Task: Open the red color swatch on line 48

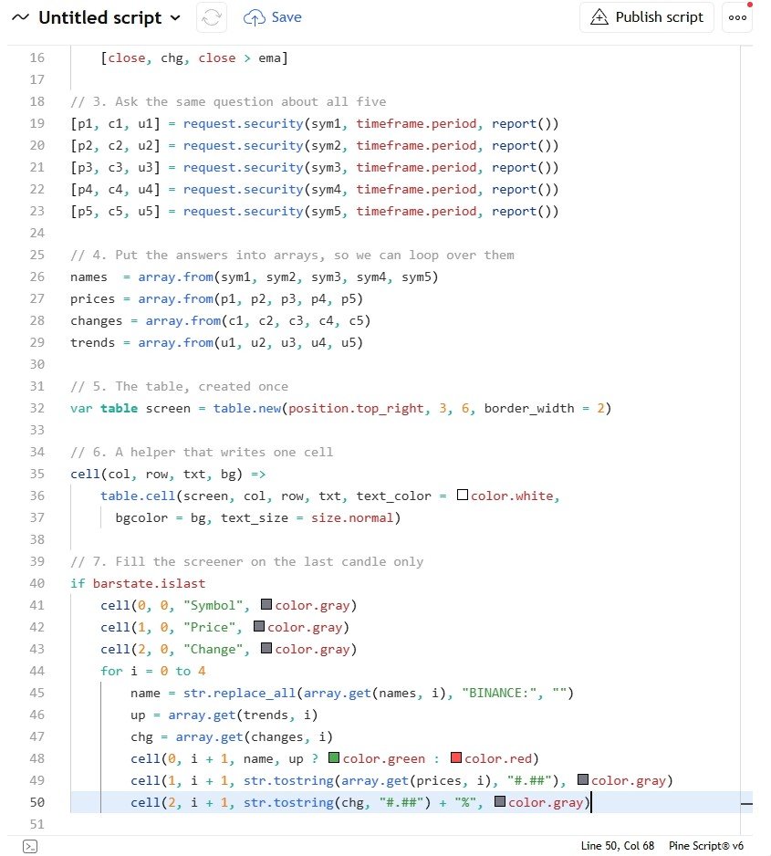Action: coord(456,757)
